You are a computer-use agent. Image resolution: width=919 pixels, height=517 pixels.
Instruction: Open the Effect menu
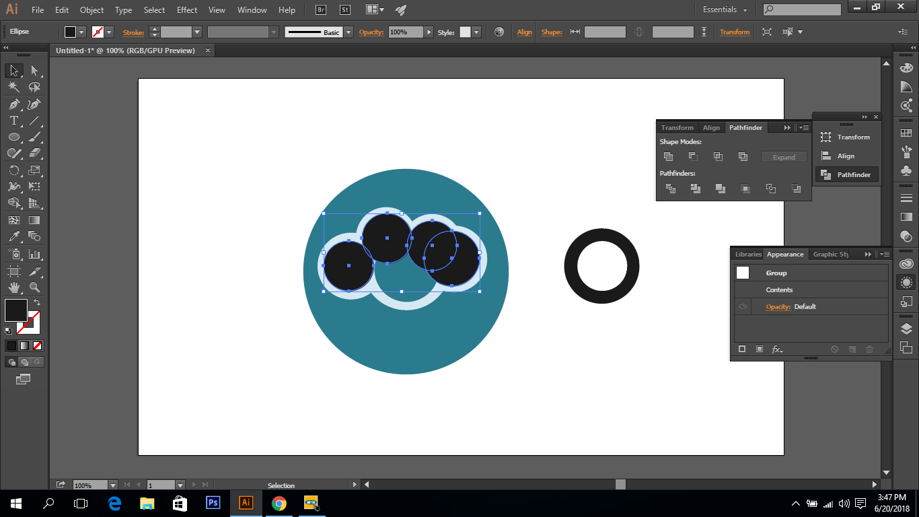tap(186, 9)
